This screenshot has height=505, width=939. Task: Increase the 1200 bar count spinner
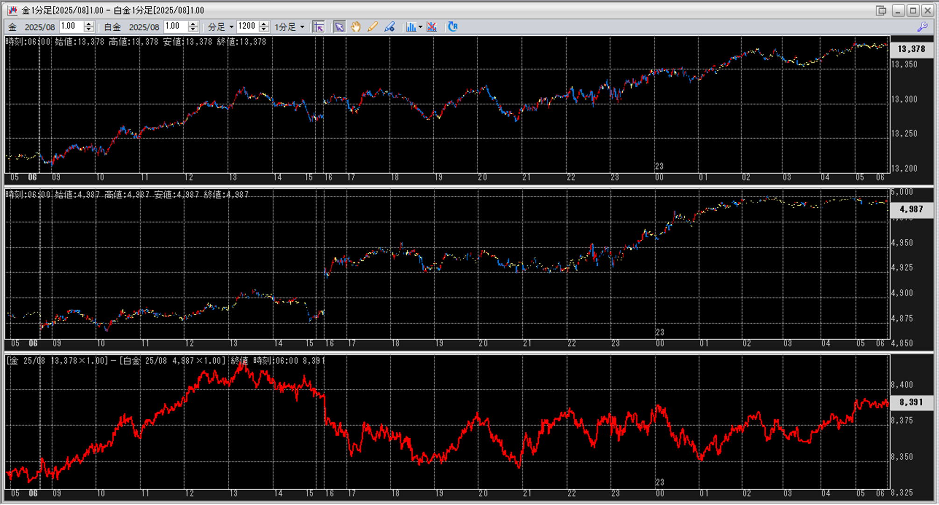point(264,24)
